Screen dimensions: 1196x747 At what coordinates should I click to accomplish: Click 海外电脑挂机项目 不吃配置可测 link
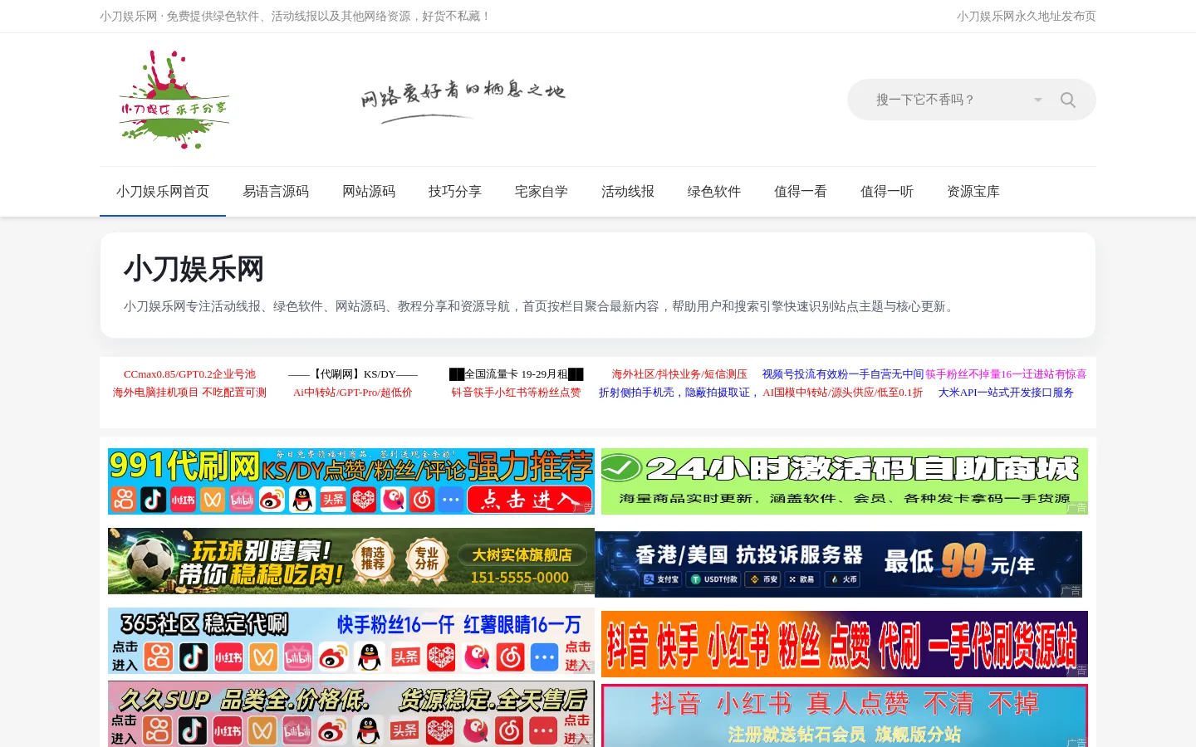coord(189,393)
